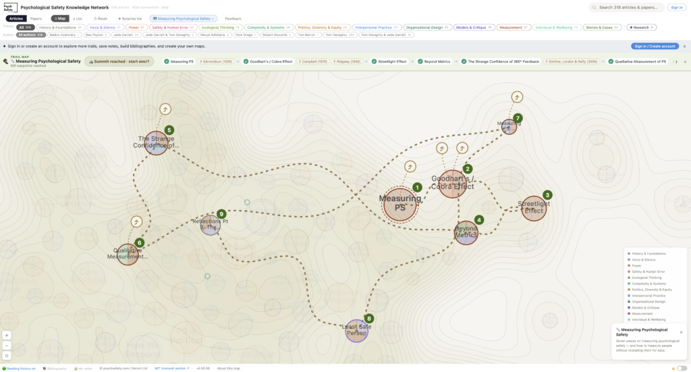
Task: Filter by author Nick Drage
Action: (246, 35)
